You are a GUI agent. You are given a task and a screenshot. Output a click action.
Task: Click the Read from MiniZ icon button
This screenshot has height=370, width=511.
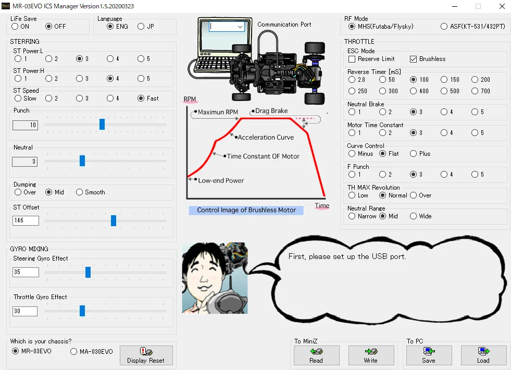click(x=316, y=355)
